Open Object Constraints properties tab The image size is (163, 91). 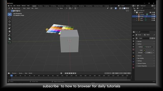tap(133, 62)
